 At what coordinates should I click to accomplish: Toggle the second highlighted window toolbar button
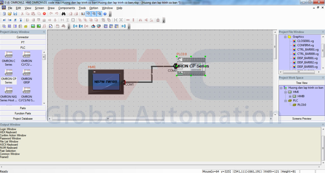94,14
